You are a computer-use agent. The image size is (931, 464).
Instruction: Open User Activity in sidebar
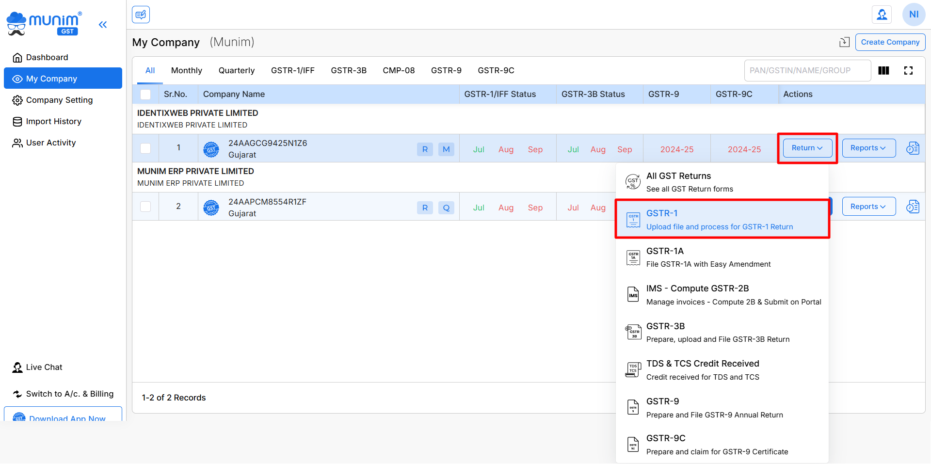pos(63,143)
